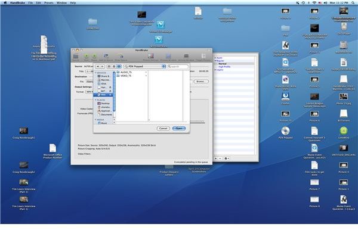358x230 pixels.
Task: Click the Spotlight search icon in menu bar
Action: tap(353, 3)
